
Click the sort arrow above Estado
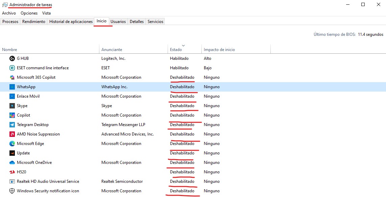[183, 46]
